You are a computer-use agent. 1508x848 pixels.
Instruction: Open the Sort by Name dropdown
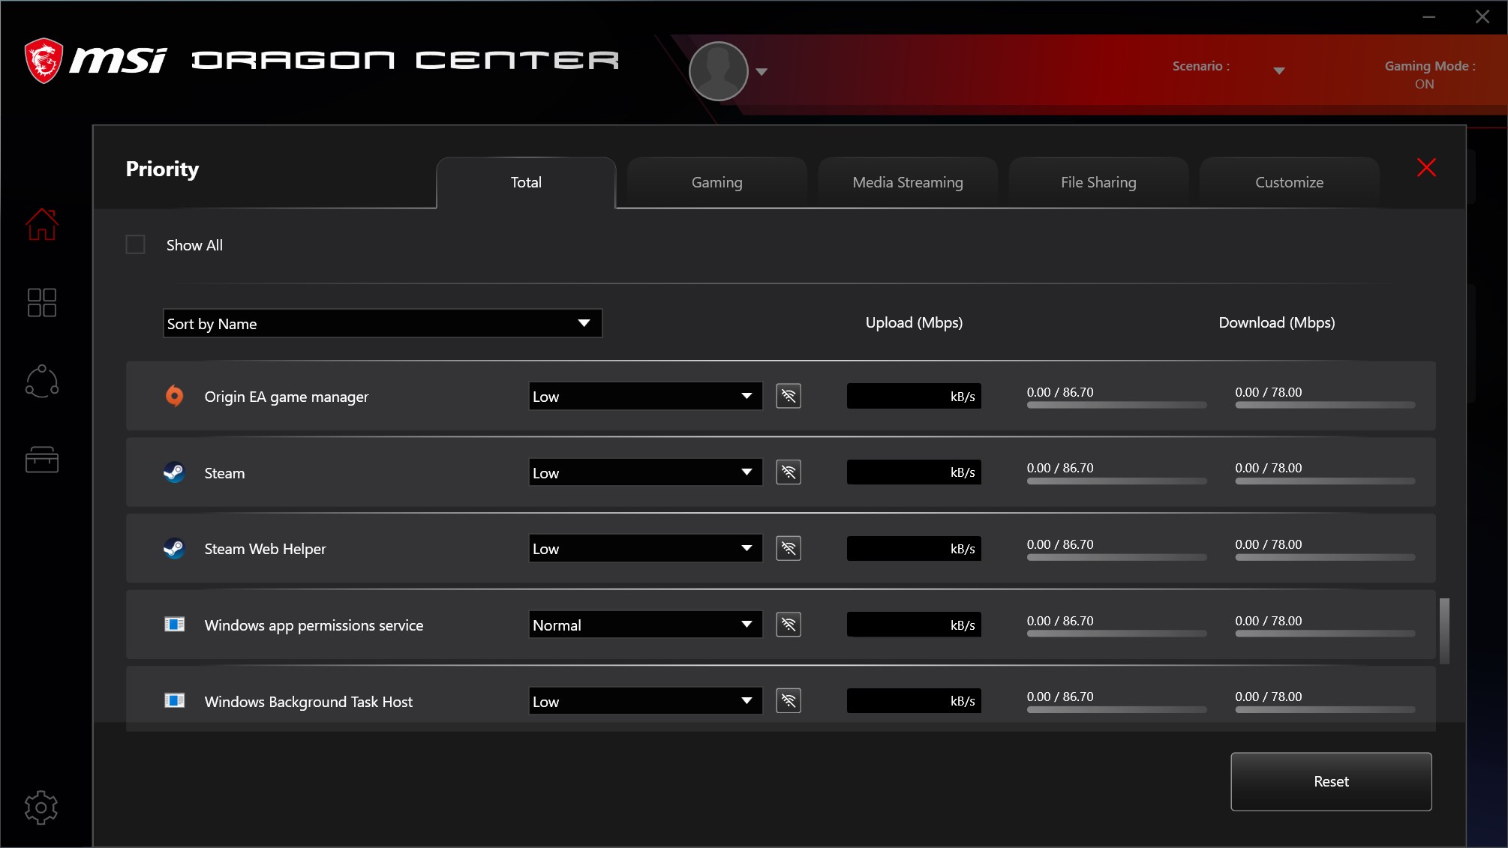(x=383, y=323)
